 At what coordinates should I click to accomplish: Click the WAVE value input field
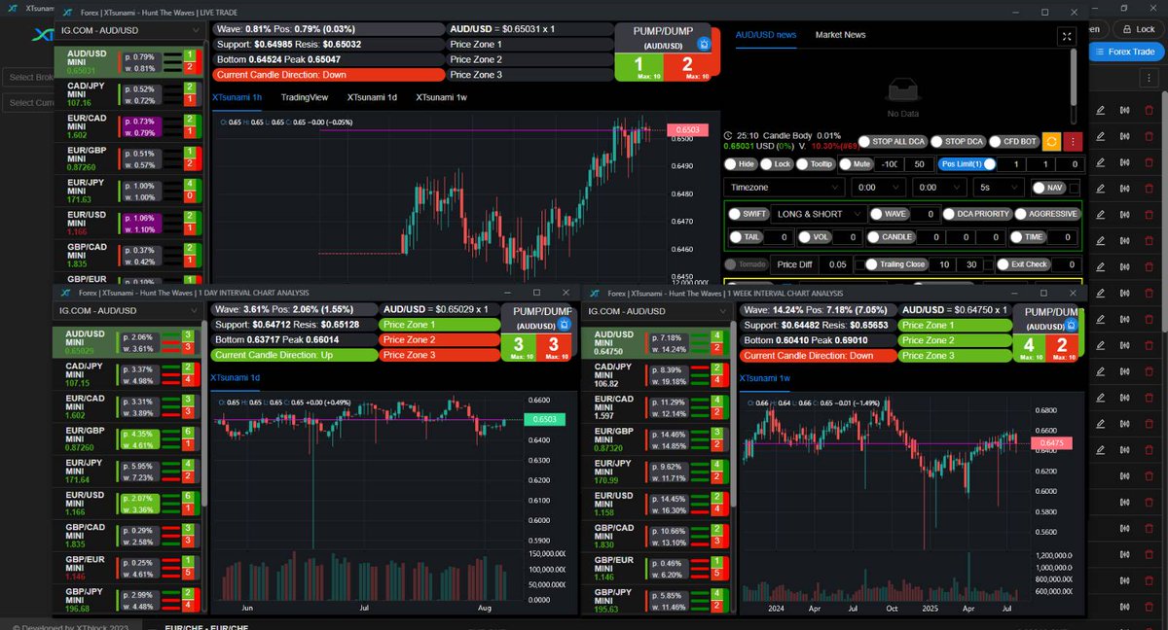(926, 213)
